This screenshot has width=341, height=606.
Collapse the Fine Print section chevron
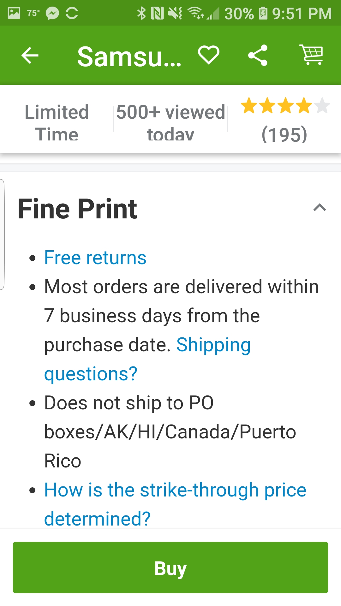point(320,208)
